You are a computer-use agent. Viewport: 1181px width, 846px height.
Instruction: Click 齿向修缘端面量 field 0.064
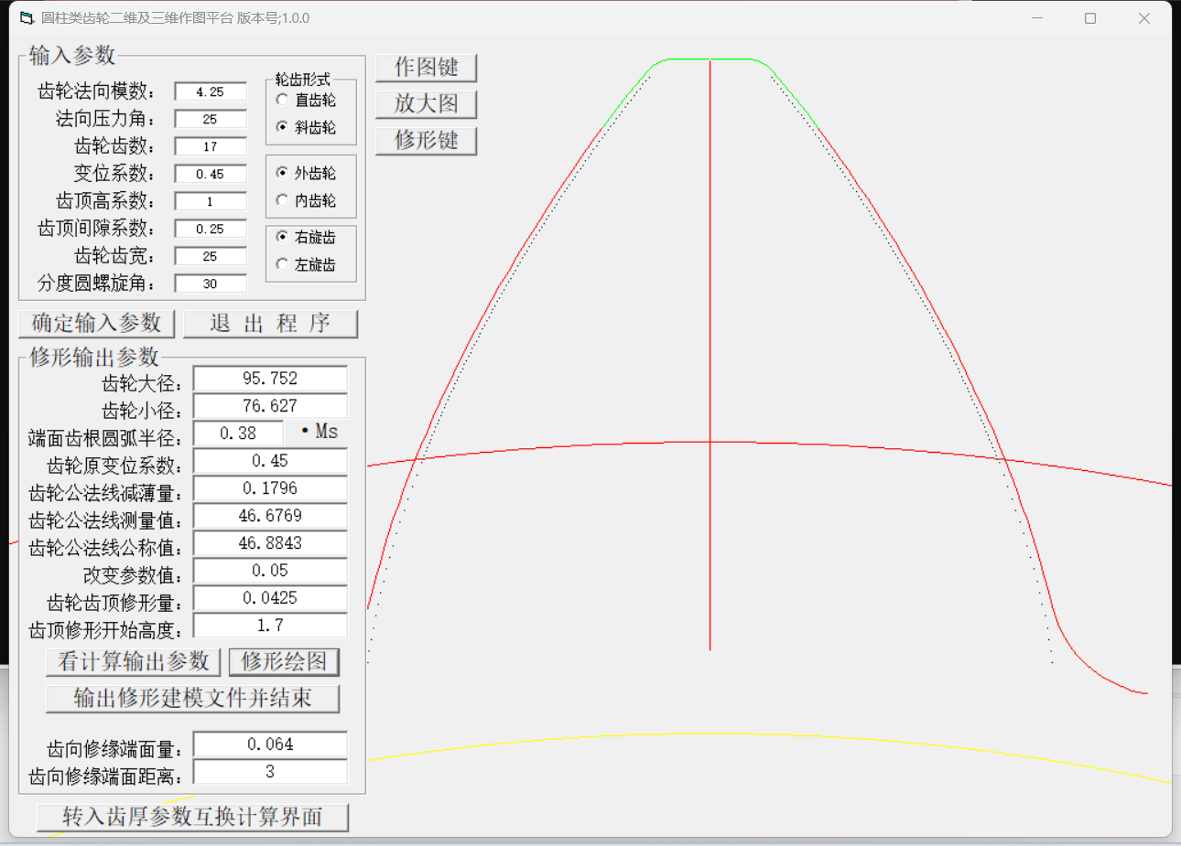tap(270, 744)
